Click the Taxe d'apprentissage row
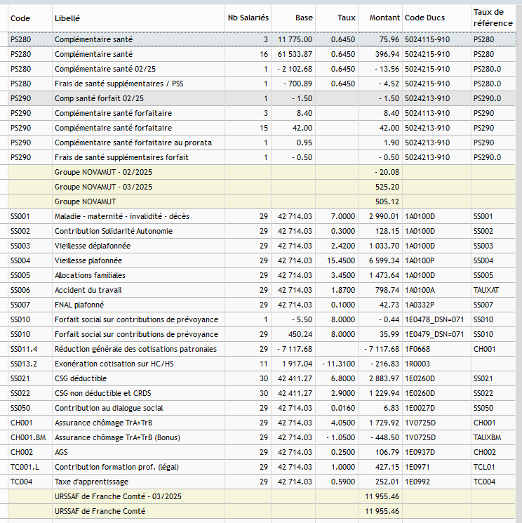Viewport: 522px width, 523px height. pos(262,482)
